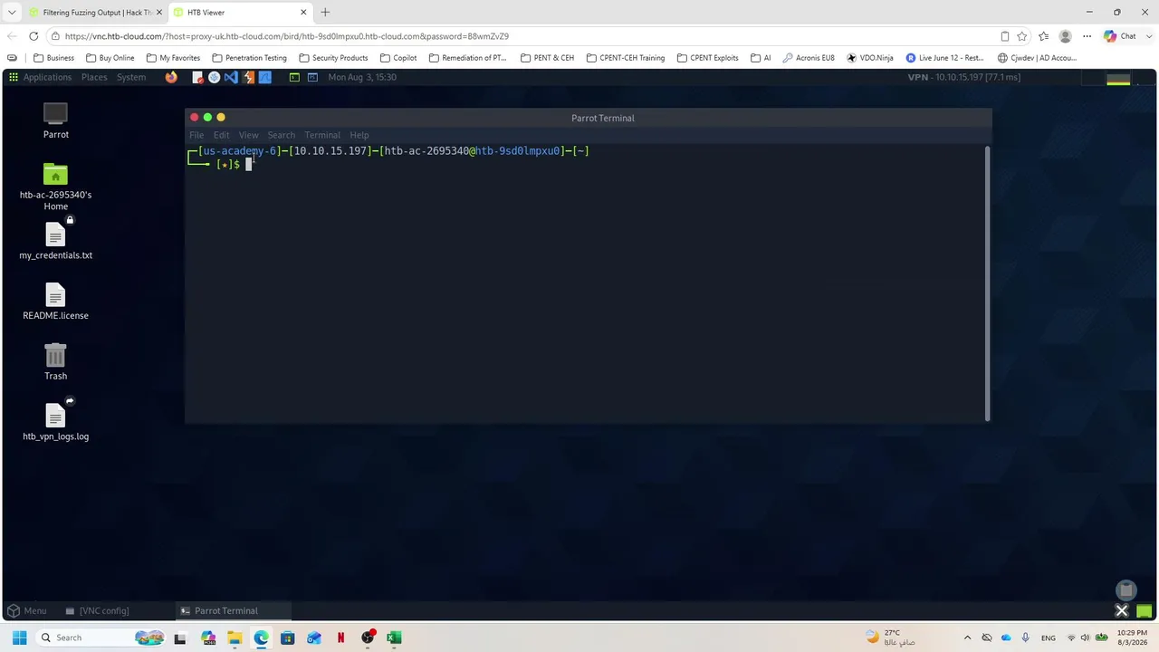1159x652 pixels.
Task: Open OneDrive tray icon
Action: (x=1006, y=638)
